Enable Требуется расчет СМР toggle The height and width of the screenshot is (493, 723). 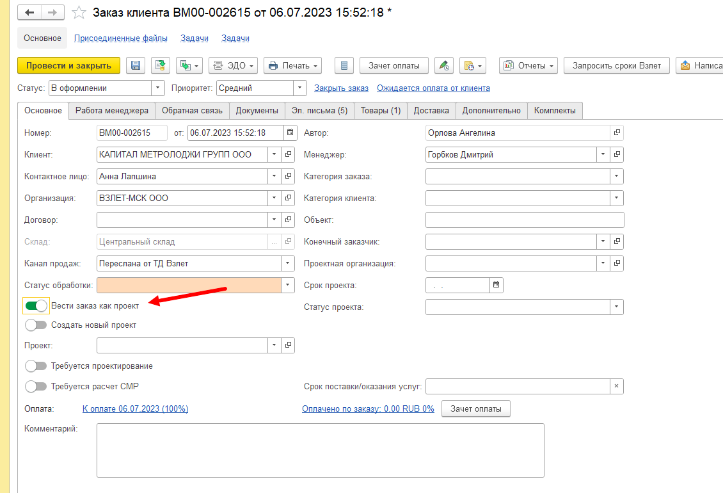pyautogui.click(x=36, y=386)
